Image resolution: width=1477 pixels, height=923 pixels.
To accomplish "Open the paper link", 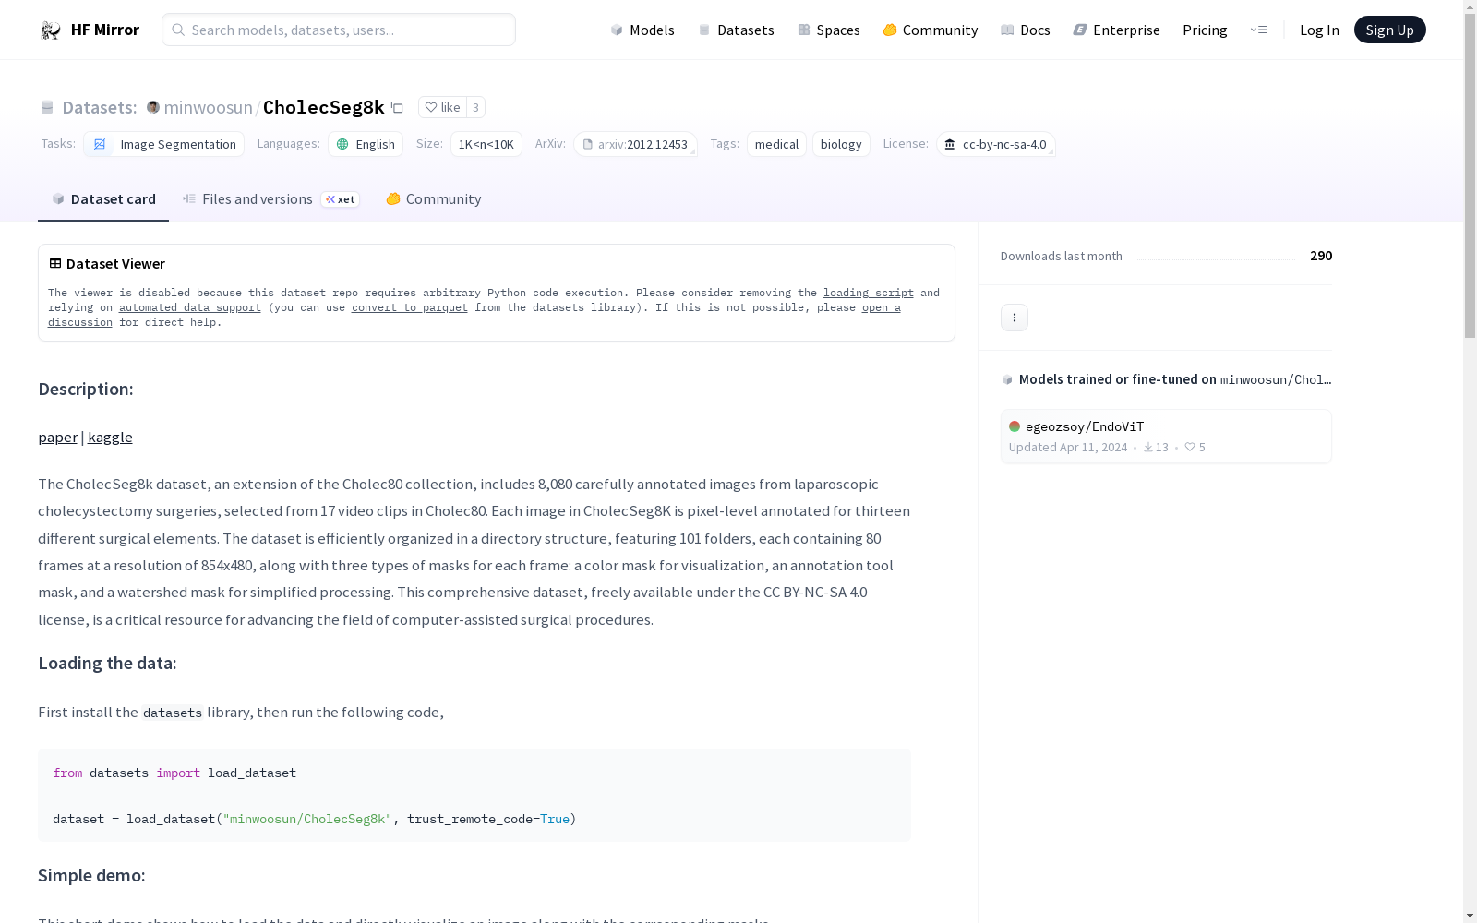I will pos(57,438).
